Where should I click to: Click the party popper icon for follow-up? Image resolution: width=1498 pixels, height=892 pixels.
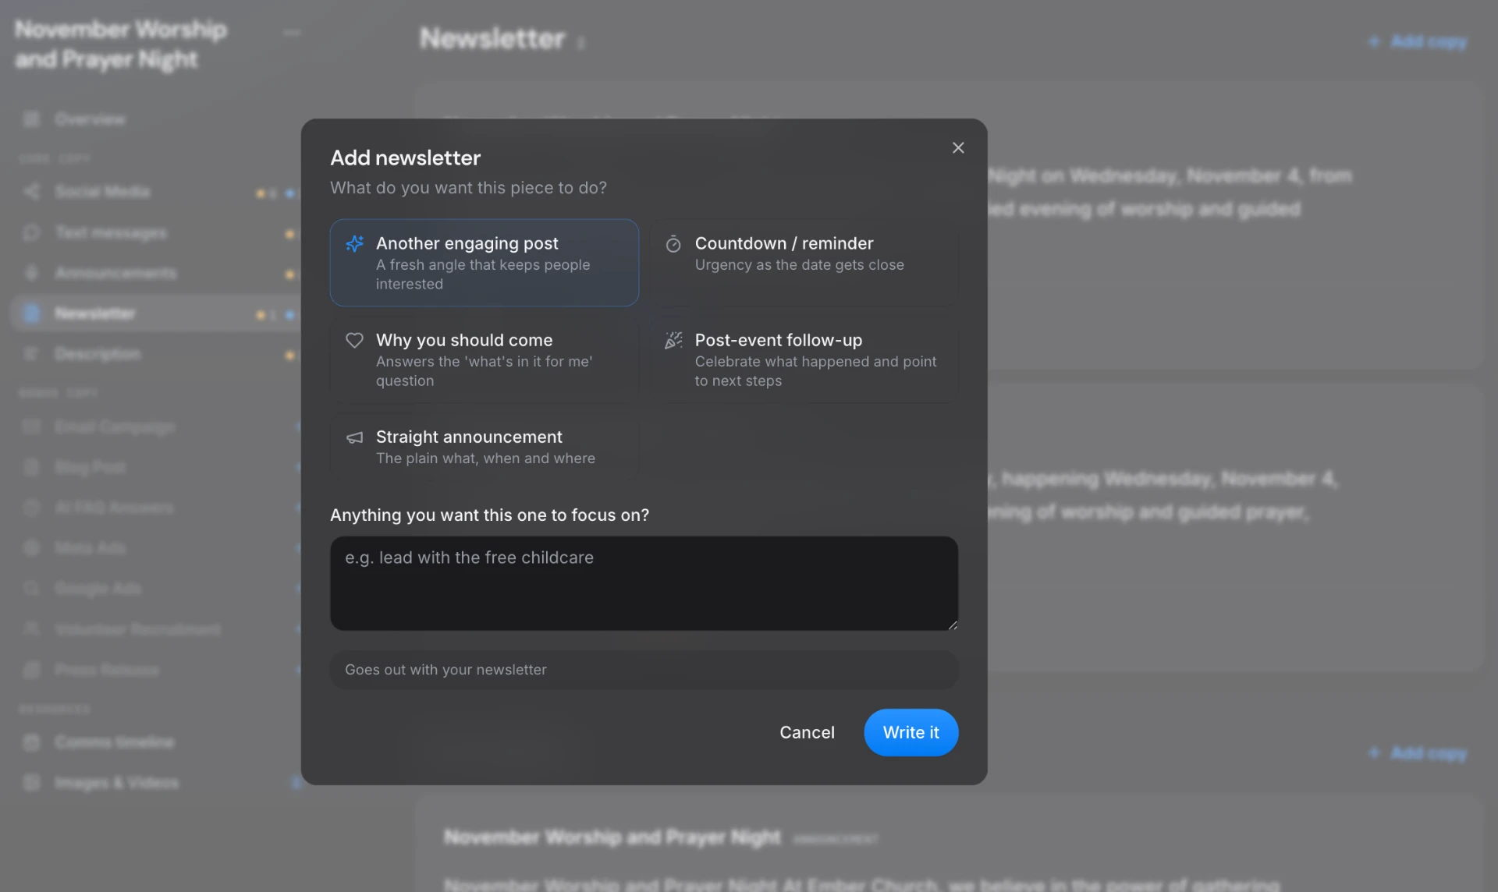673,340
